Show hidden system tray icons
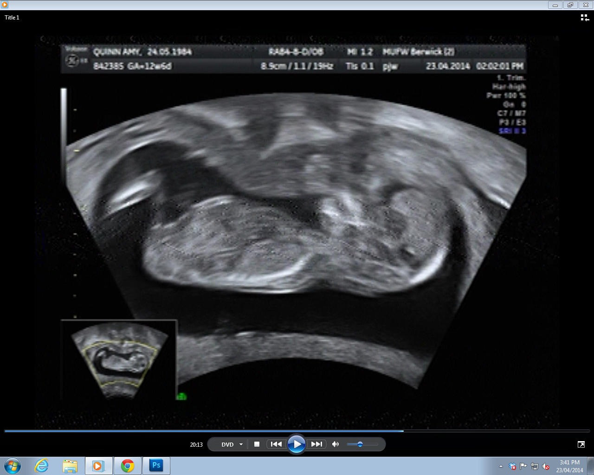The height and width of the screenshot is (475, 594). pyautogui.click(x=501, y=466)
